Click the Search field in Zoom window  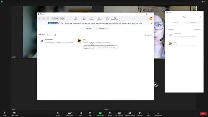click(58, 19)
